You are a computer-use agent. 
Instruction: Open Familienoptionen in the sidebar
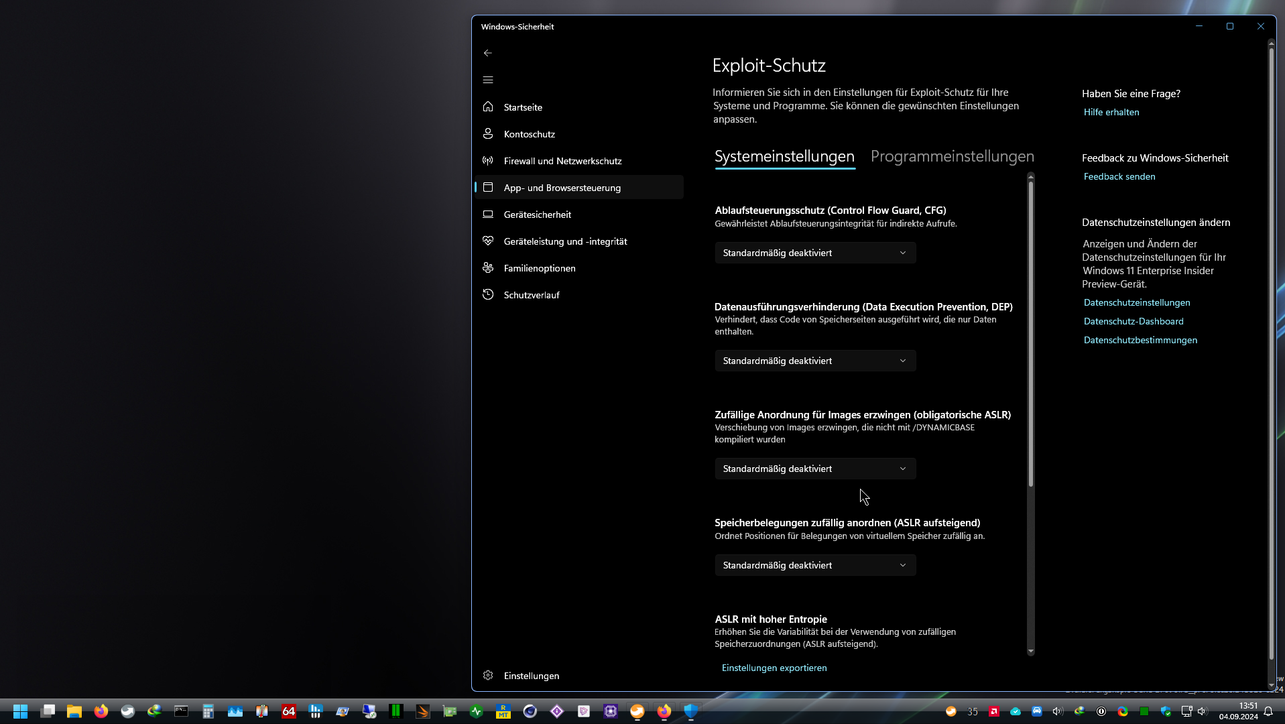579,268
